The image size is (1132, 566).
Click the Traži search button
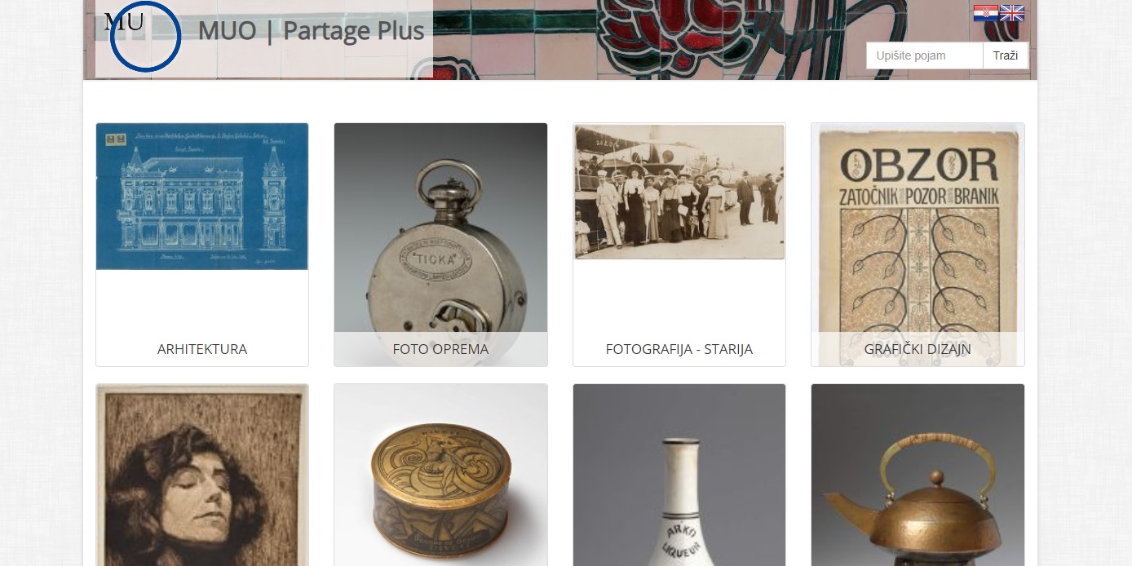click(1006, 55)
